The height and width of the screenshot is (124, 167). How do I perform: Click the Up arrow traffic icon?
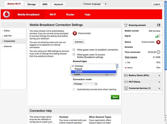click(126, 62)
